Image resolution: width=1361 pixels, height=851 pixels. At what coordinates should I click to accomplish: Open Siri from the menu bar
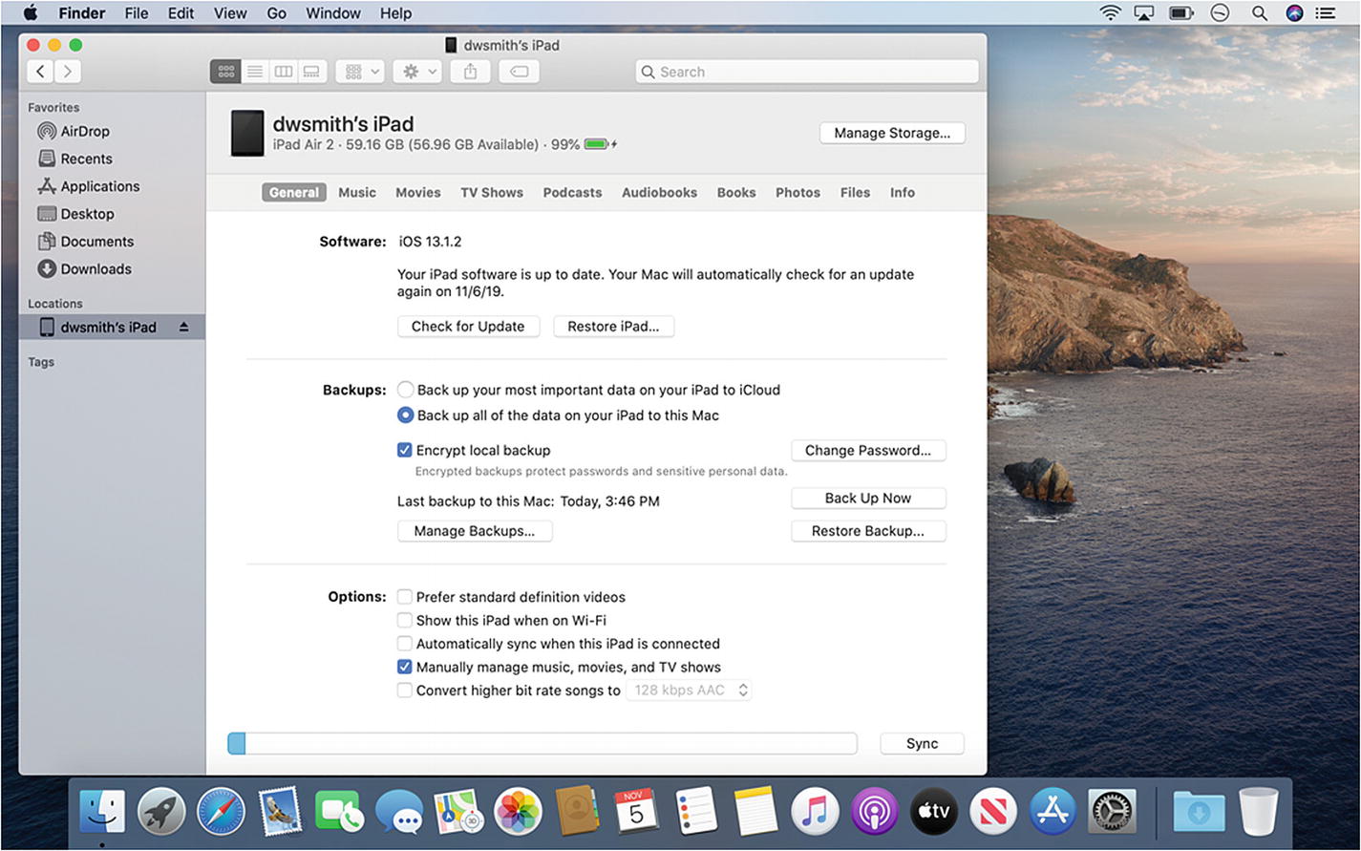1294,13
